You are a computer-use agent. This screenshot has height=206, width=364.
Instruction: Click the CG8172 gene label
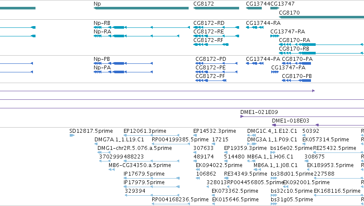click(x=204, y=4)
